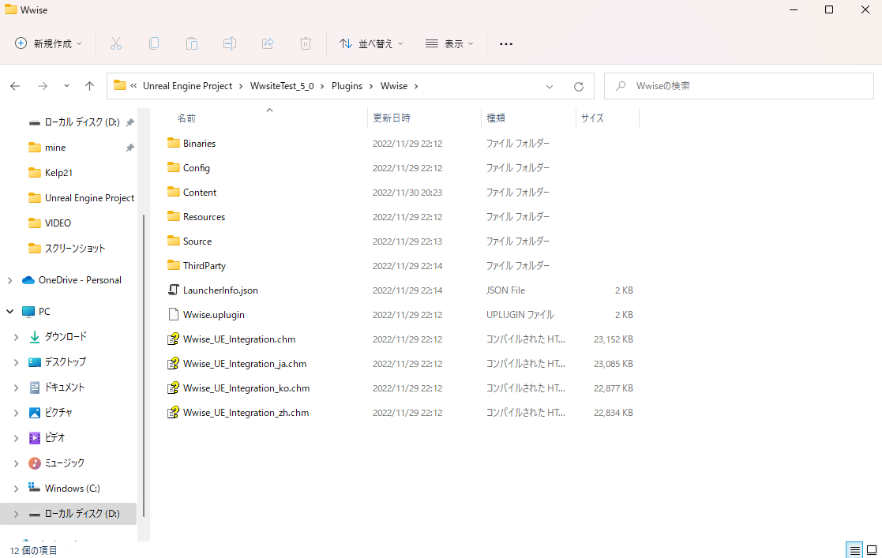Click the Share icon in toolbar

[x=268, y=43]
